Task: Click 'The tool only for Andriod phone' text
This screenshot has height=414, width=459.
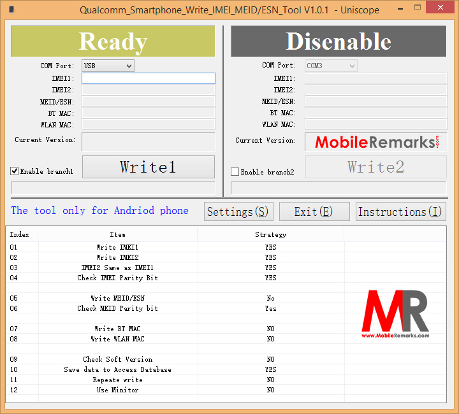Action: [x=100, y=211]
